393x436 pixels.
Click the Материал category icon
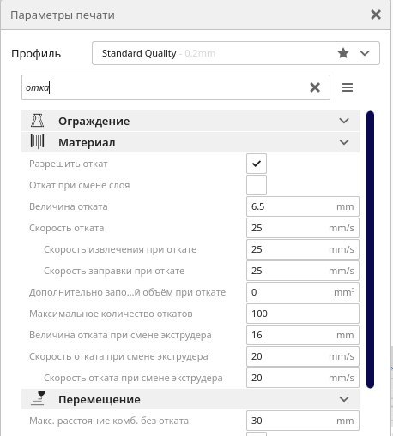click(x=37, y=141)
